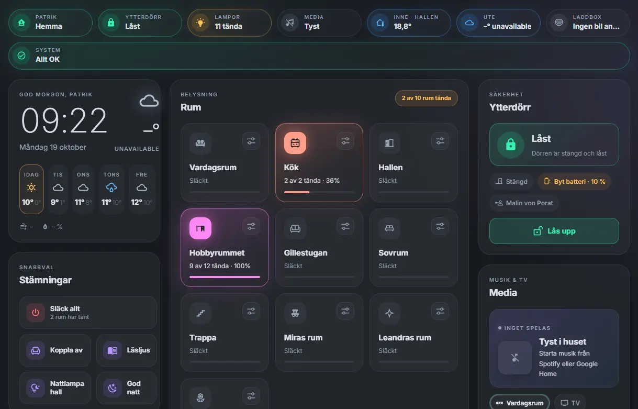The image size is (638, 409).
Task: Open Trappa light settings sliders icon
Action: 251,311
